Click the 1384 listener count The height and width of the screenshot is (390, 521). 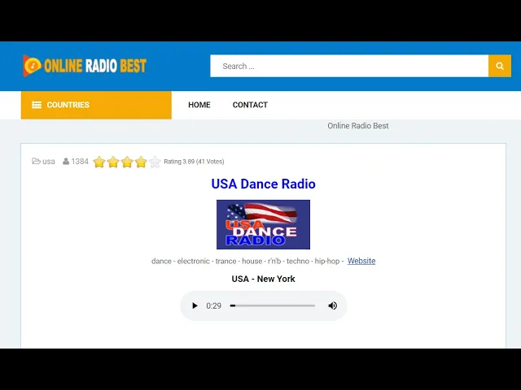pyautogui.click(x=80, y=162)
